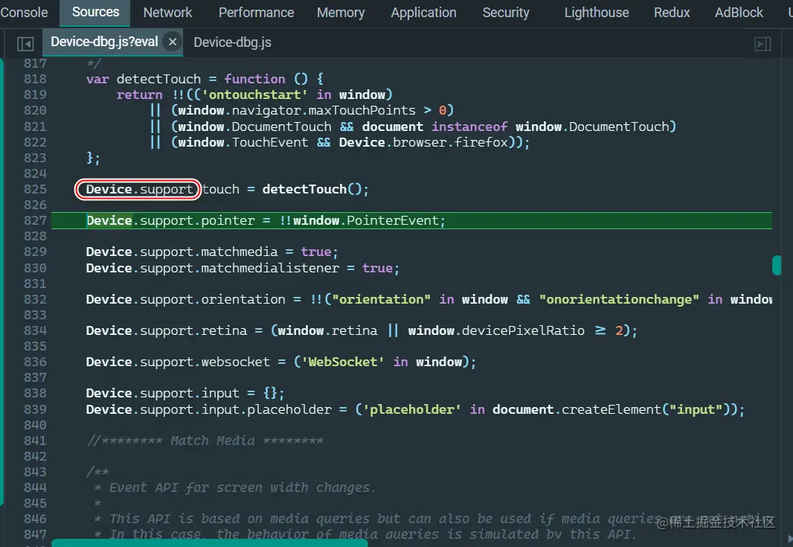This screenshot has width=793, height=547.
Task: Click 'DocumentTouch' after window on line 821
Action: point(282,127)
